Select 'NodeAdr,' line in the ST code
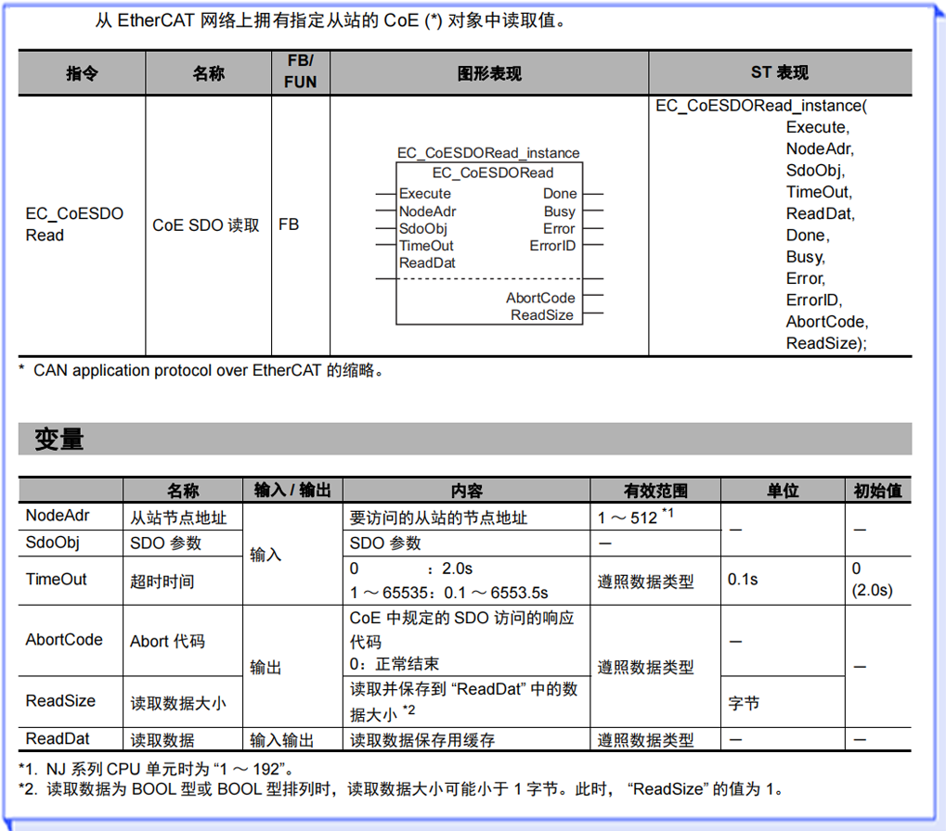 [820, 148]
